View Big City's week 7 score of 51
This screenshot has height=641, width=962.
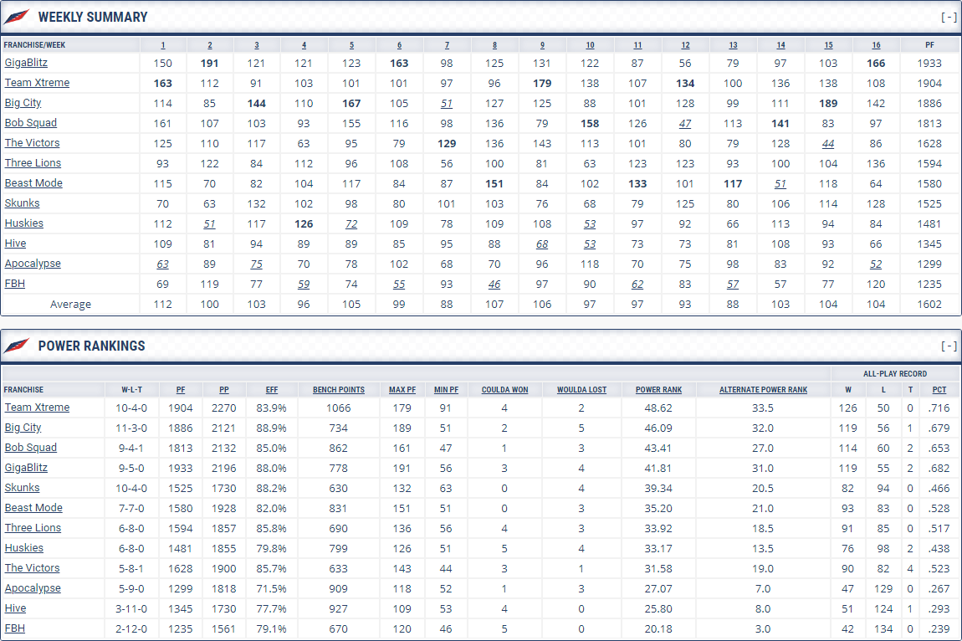[447, 103]
